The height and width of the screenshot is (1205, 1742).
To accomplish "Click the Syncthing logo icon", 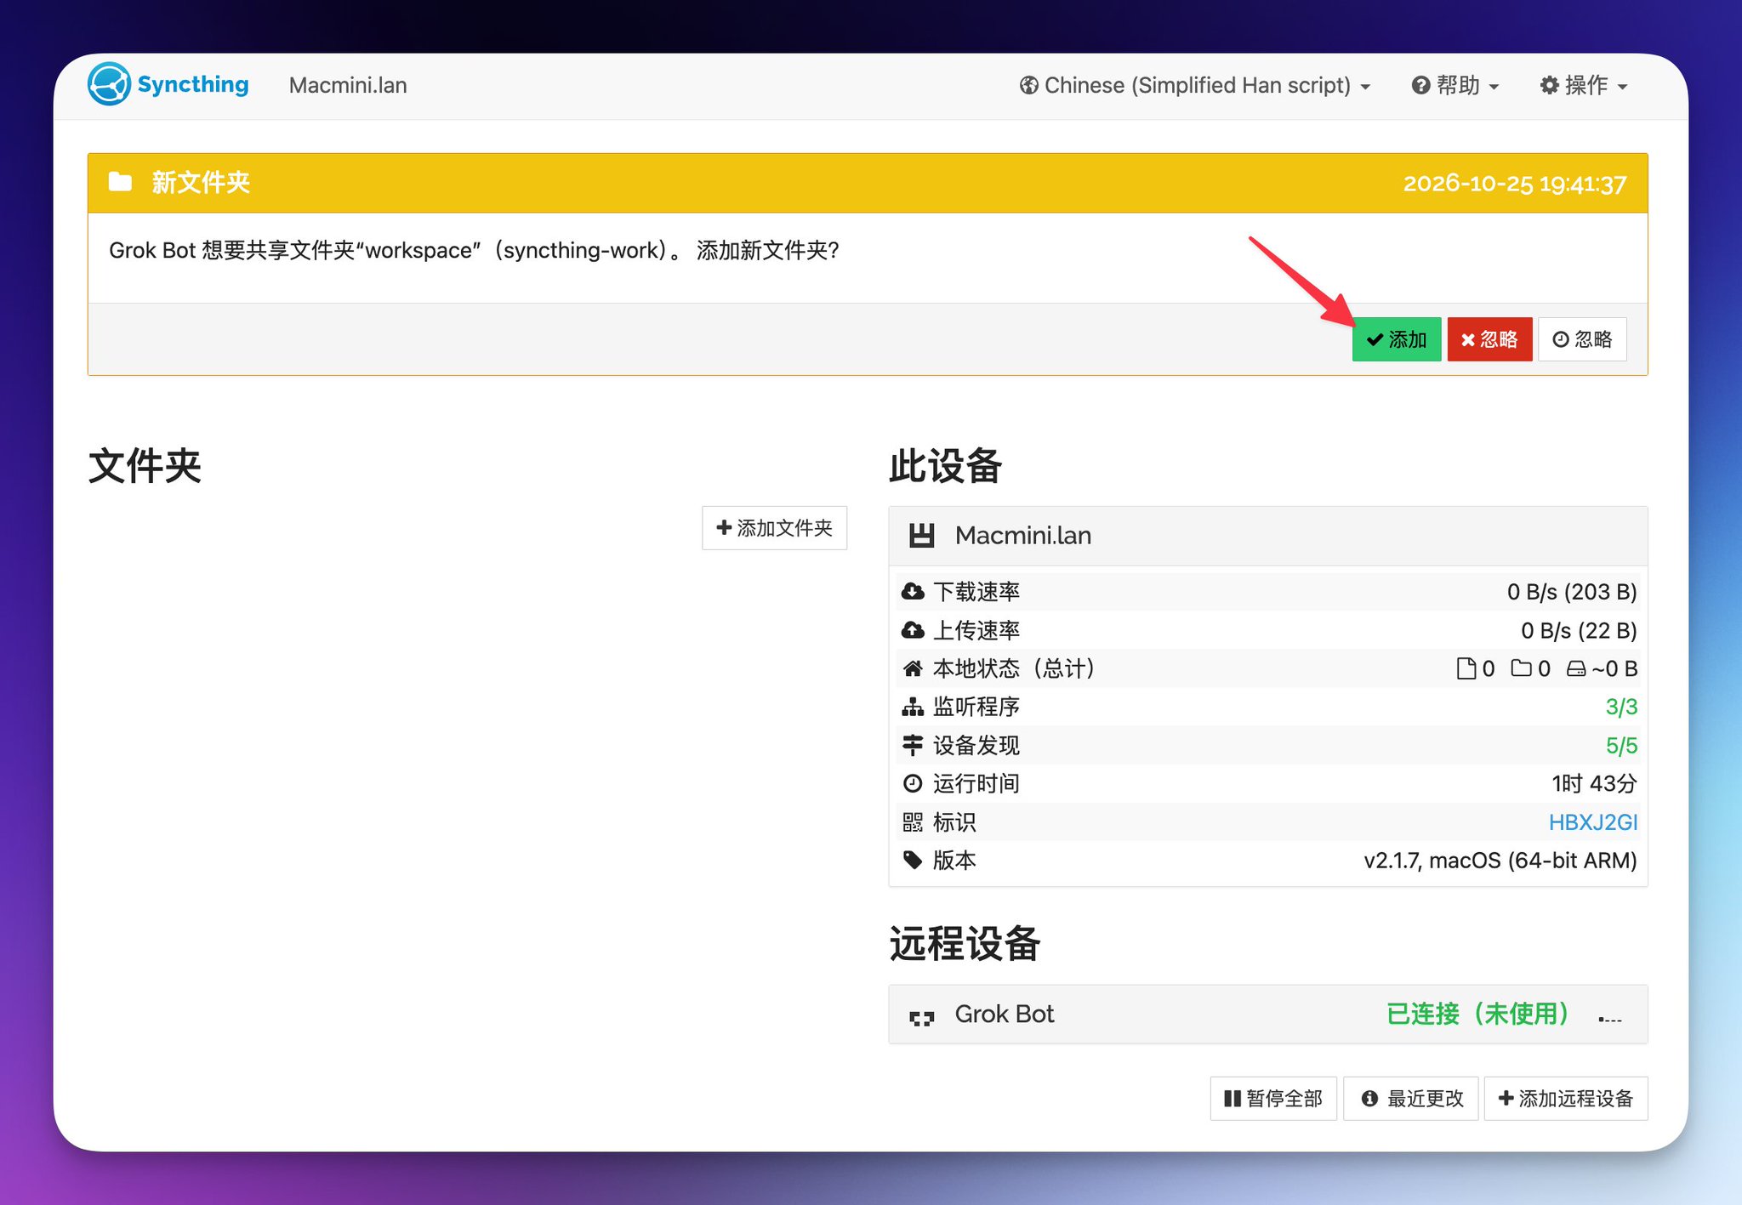I will pos(109,84).
